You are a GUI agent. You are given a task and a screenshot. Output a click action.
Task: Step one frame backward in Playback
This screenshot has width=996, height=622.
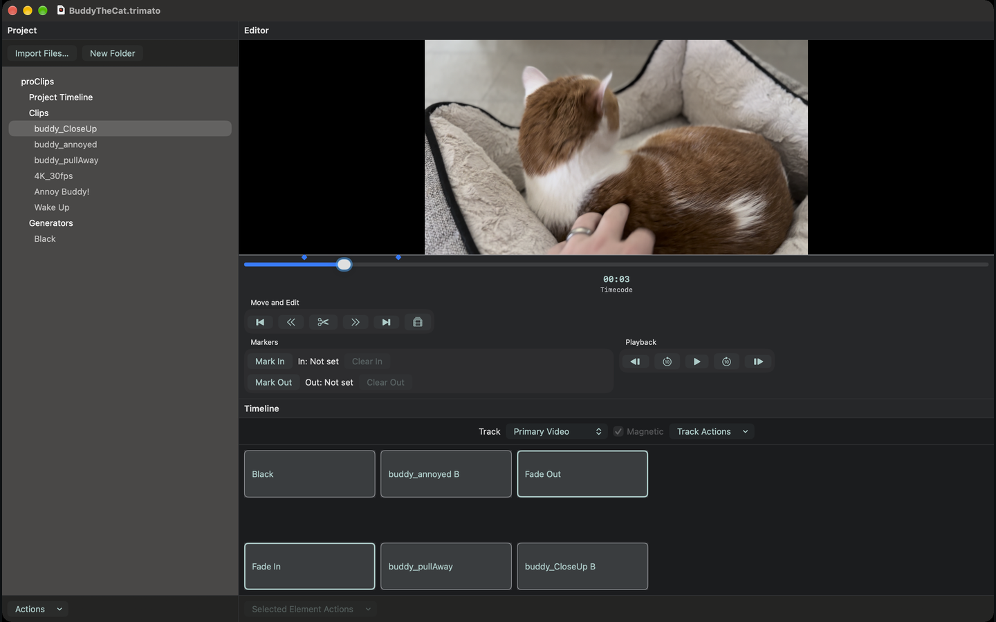[635, 361]
